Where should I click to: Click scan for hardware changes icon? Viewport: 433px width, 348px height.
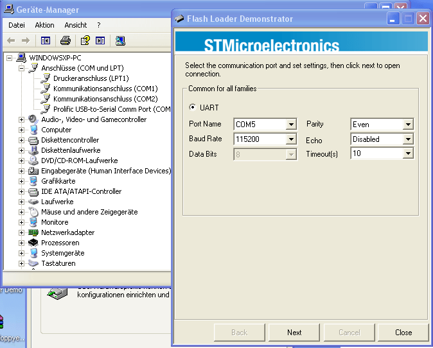click(120, 41)
